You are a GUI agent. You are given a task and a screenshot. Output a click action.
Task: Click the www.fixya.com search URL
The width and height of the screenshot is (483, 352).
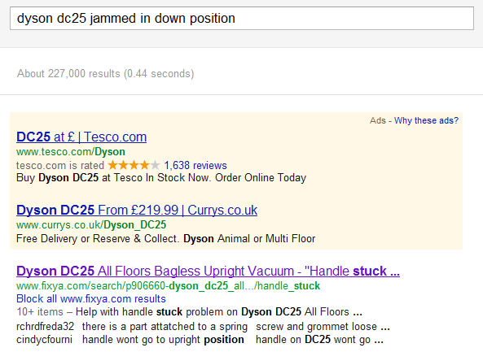point(168,286)
